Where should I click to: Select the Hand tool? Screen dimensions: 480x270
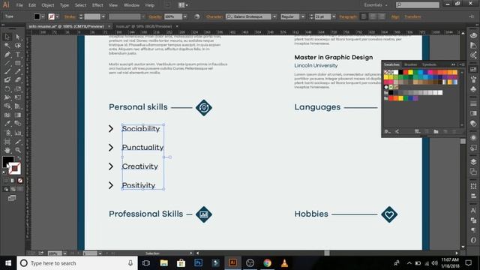[x=7, y=150]
